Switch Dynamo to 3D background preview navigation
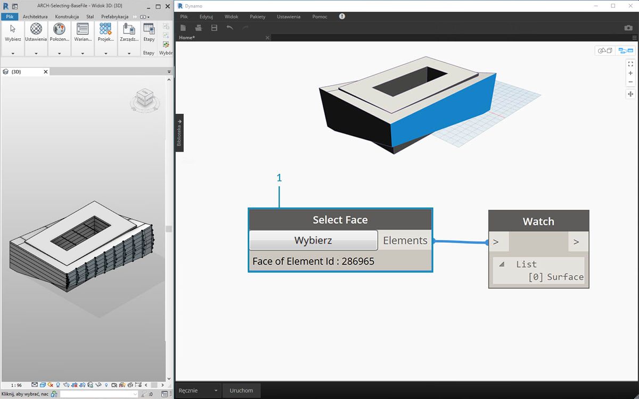Image resolution: width=639 pixels, height=399 pixels. pyautogui.click(x=605, y=51)
